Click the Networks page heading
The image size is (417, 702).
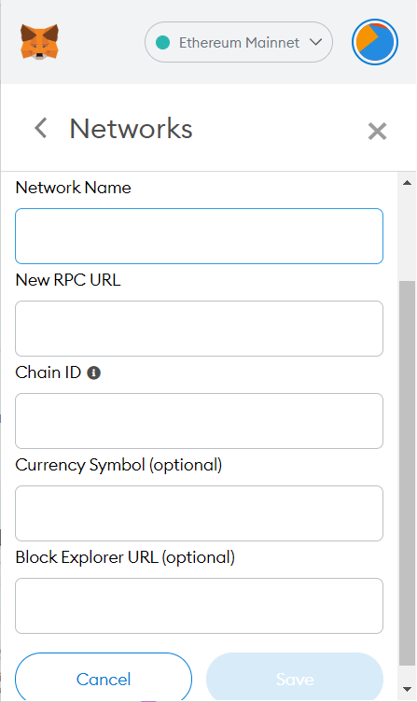(x=132, y=129)
